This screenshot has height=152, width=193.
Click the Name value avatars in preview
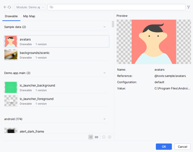coord(159,70)
